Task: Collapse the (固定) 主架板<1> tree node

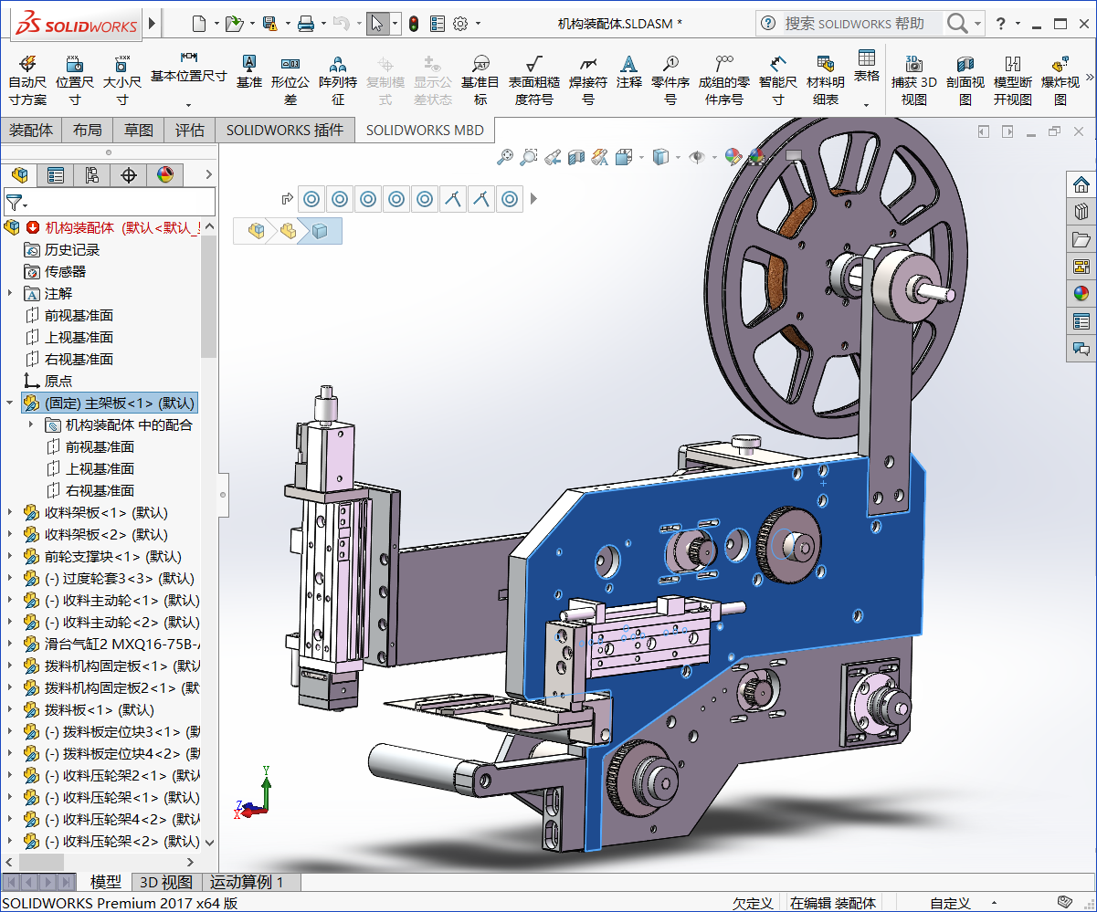Action: point(10,403)
